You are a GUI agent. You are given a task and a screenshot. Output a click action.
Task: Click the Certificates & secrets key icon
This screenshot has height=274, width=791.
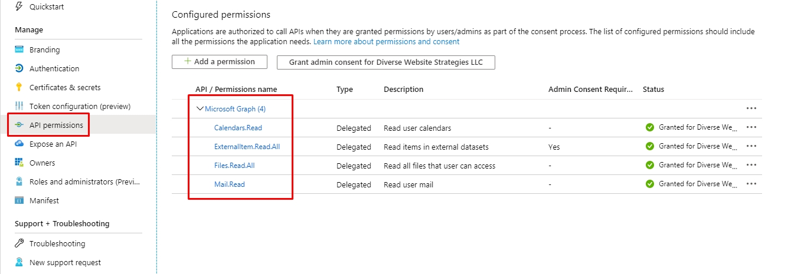[19, 87]
